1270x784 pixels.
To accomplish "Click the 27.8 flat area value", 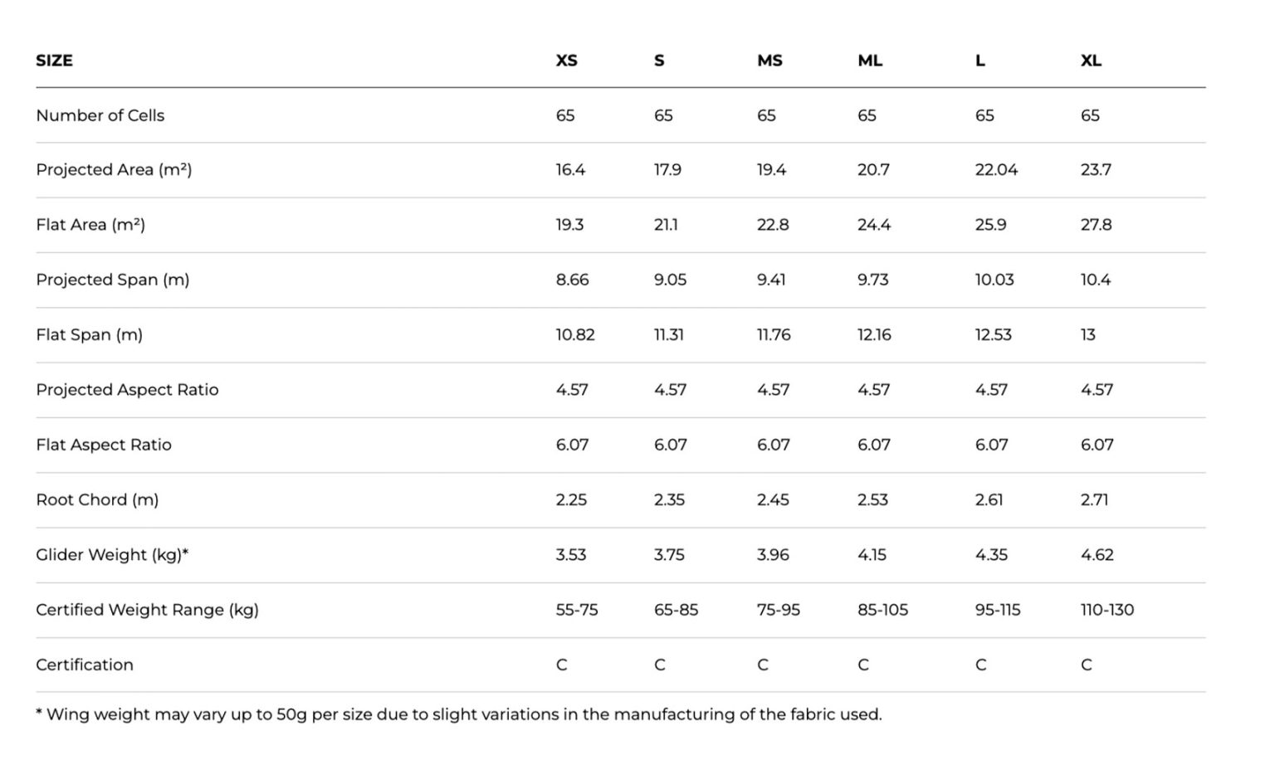I will pyautogui.click(x=1096, y=225).
